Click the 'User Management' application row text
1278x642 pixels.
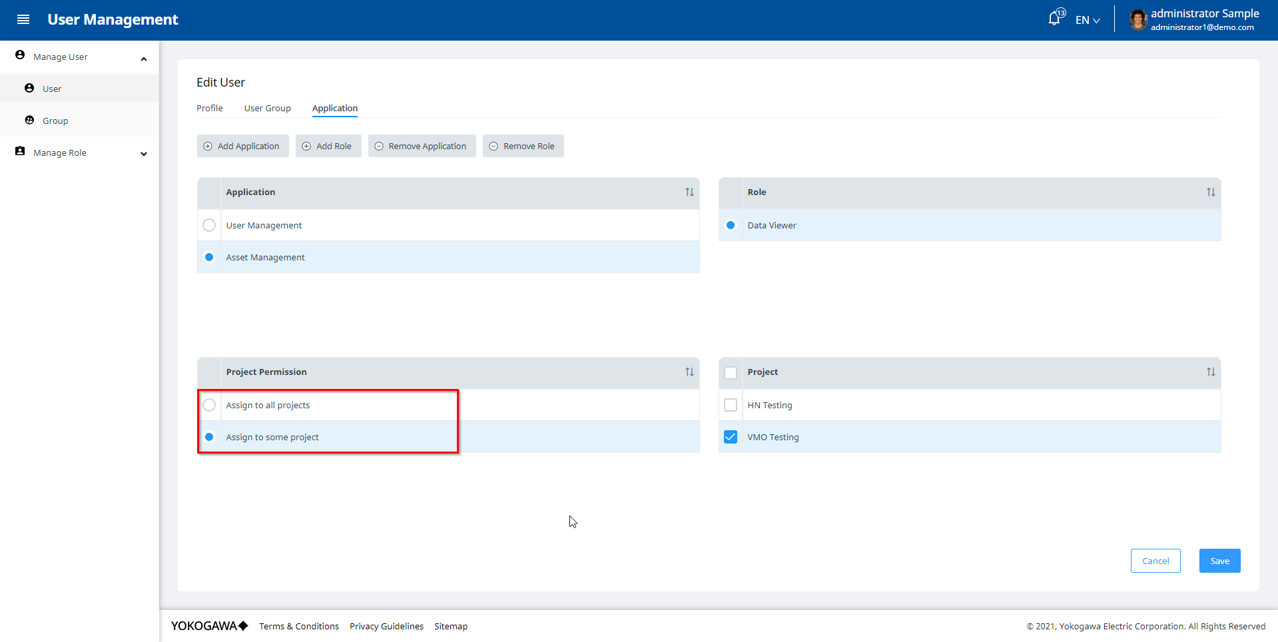tap(264, 225)
